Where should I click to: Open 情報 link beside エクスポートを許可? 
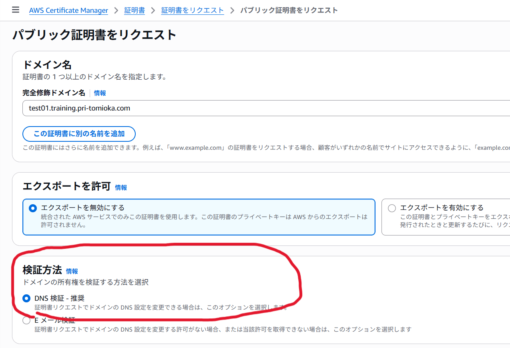[x=121, y=187]
